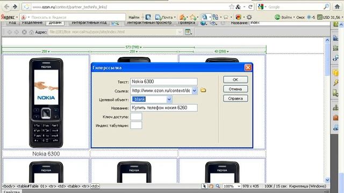
Task: Click the Яндекс logo in the toolbar
Action: [x=8, y=17]
